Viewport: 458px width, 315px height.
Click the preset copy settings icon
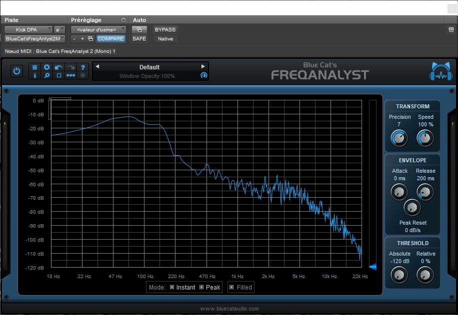[x=90, y=39]
